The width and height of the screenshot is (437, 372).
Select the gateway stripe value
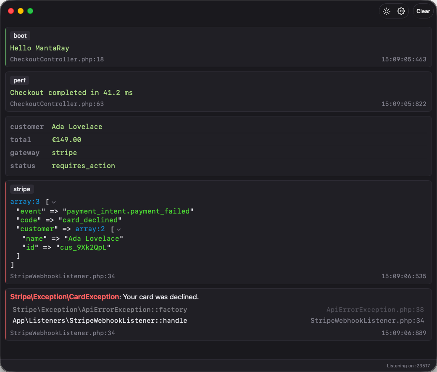coord(64,153)
